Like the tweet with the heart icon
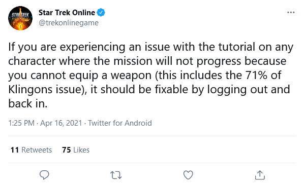Viewport: 304px width, 187px height. click(188, 175)
